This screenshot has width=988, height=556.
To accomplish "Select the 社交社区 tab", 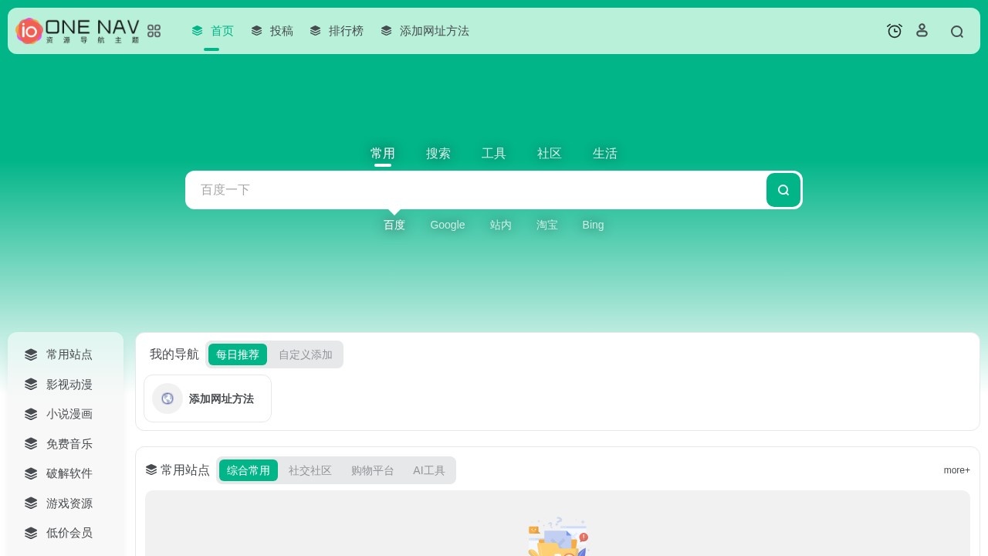I will [310, 470].
